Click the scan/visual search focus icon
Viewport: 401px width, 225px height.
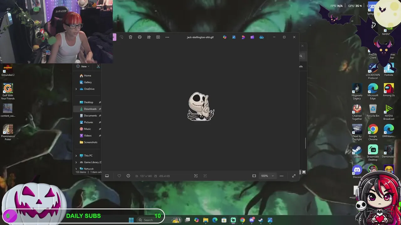(196, 176)
